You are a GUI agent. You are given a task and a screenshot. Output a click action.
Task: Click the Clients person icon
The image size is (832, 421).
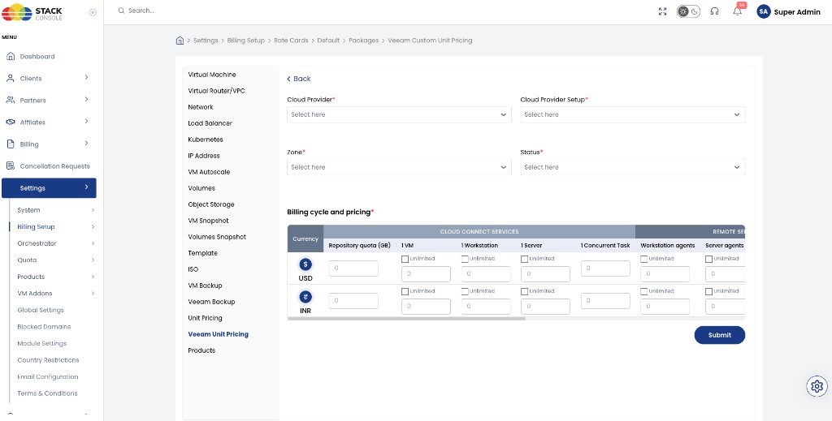coord(10,79)
